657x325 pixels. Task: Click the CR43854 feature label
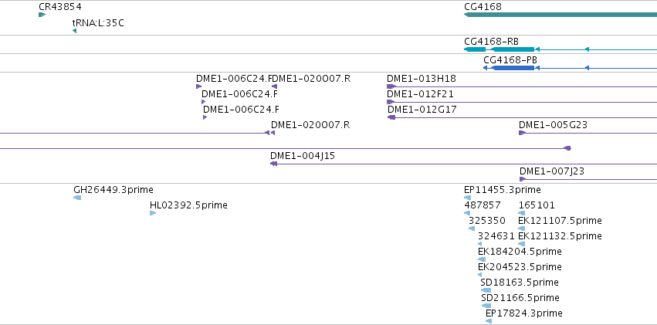pos(60,7)
